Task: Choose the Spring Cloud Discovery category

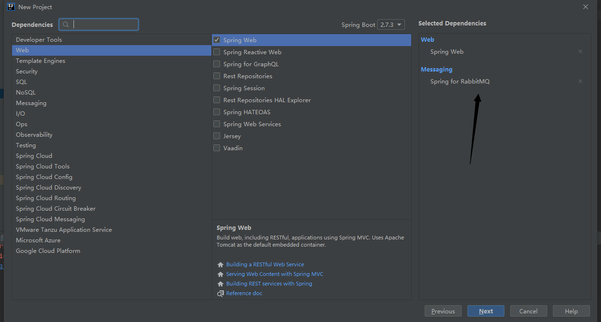Action: (111, 187)
